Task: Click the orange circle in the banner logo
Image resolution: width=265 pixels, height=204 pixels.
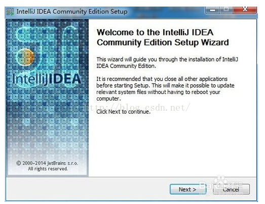Action: 25,57
